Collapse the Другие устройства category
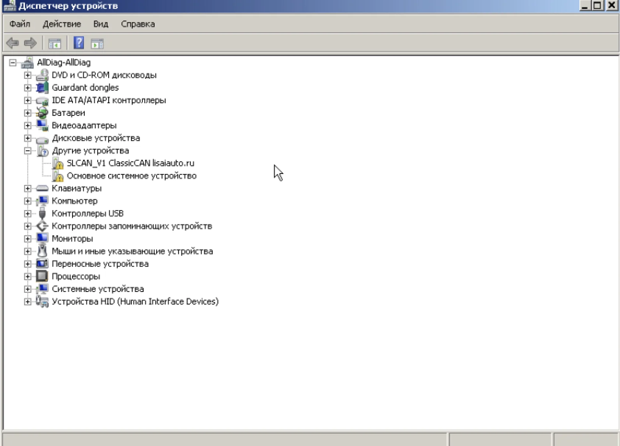 coord(28,150)
